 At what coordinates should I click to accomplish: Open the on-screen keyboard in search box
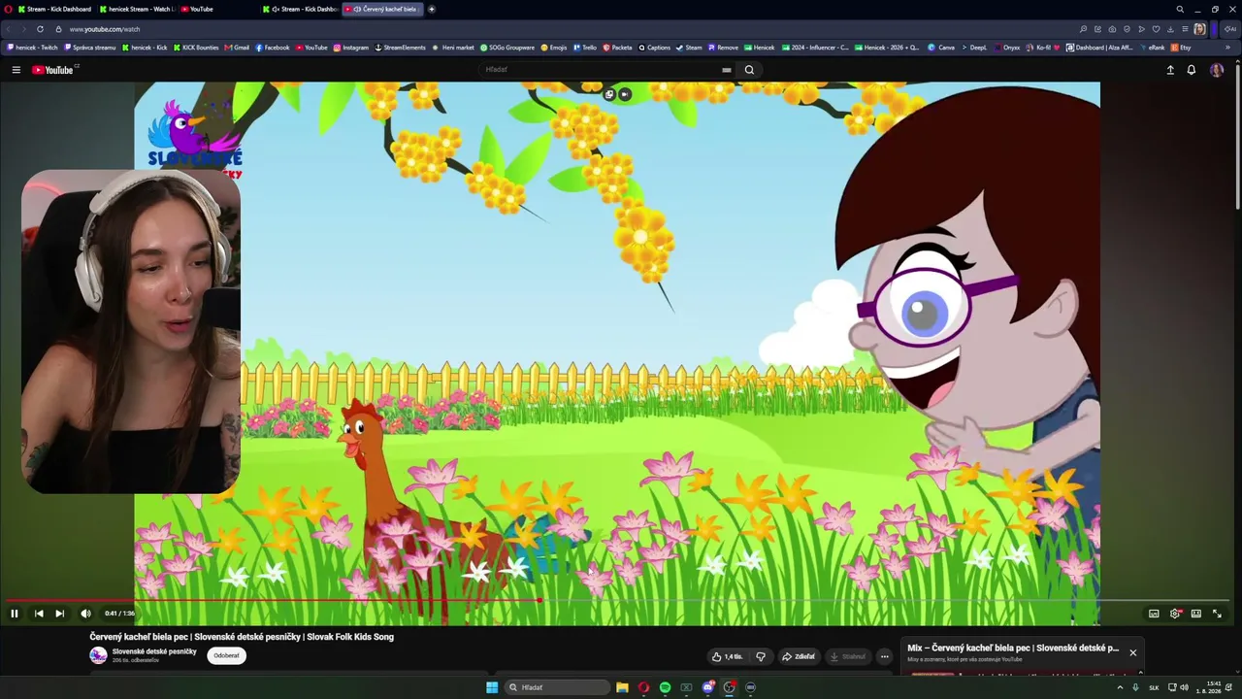coord(726,70)
